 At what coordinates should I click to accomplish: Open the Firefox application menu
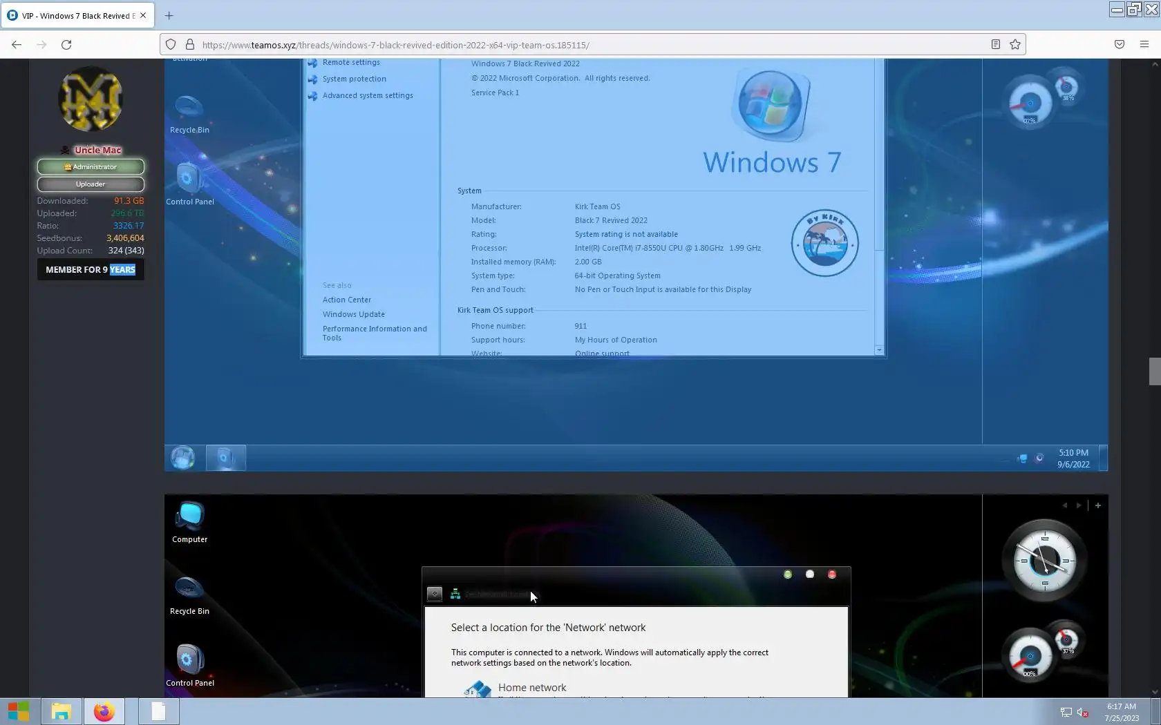point(1144,45)
